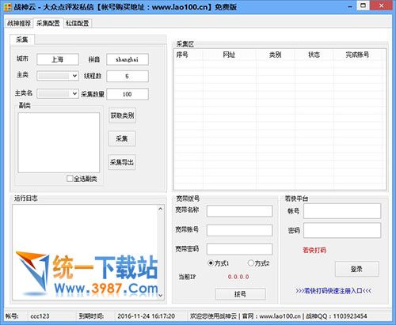Click the status bar account ccc123
Image resolution: width=396 pixels, height=325 pixels.
pos(40,316)
